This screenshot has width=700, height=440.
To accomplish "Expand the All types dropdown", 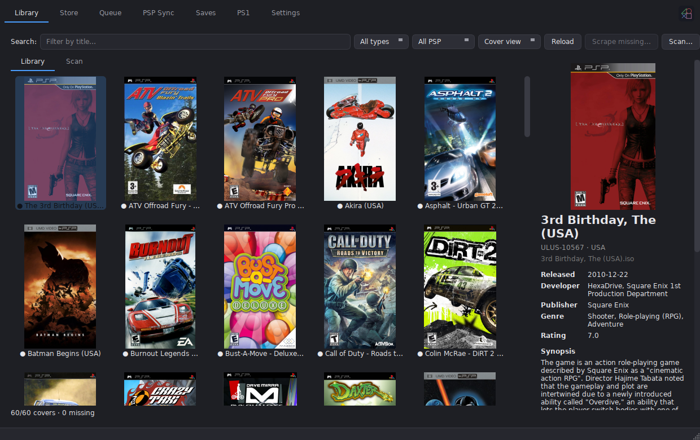I will point(381,41).
